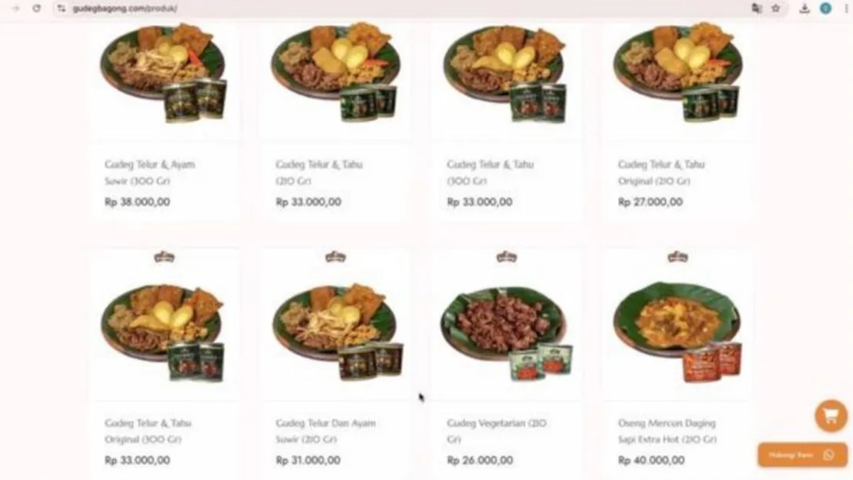Open the Google Translate page icon
The image size is (853, 480).
click(x=756, y=8)
